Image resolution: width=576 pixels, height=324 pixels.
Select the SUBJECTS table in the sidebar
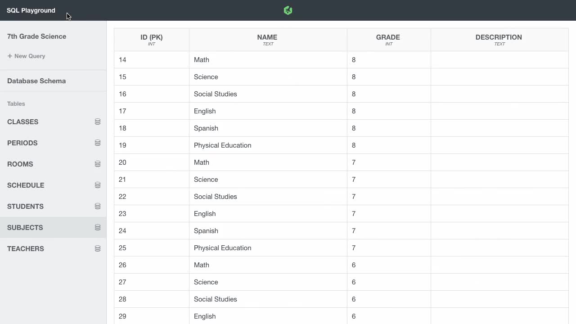(25, 227)
